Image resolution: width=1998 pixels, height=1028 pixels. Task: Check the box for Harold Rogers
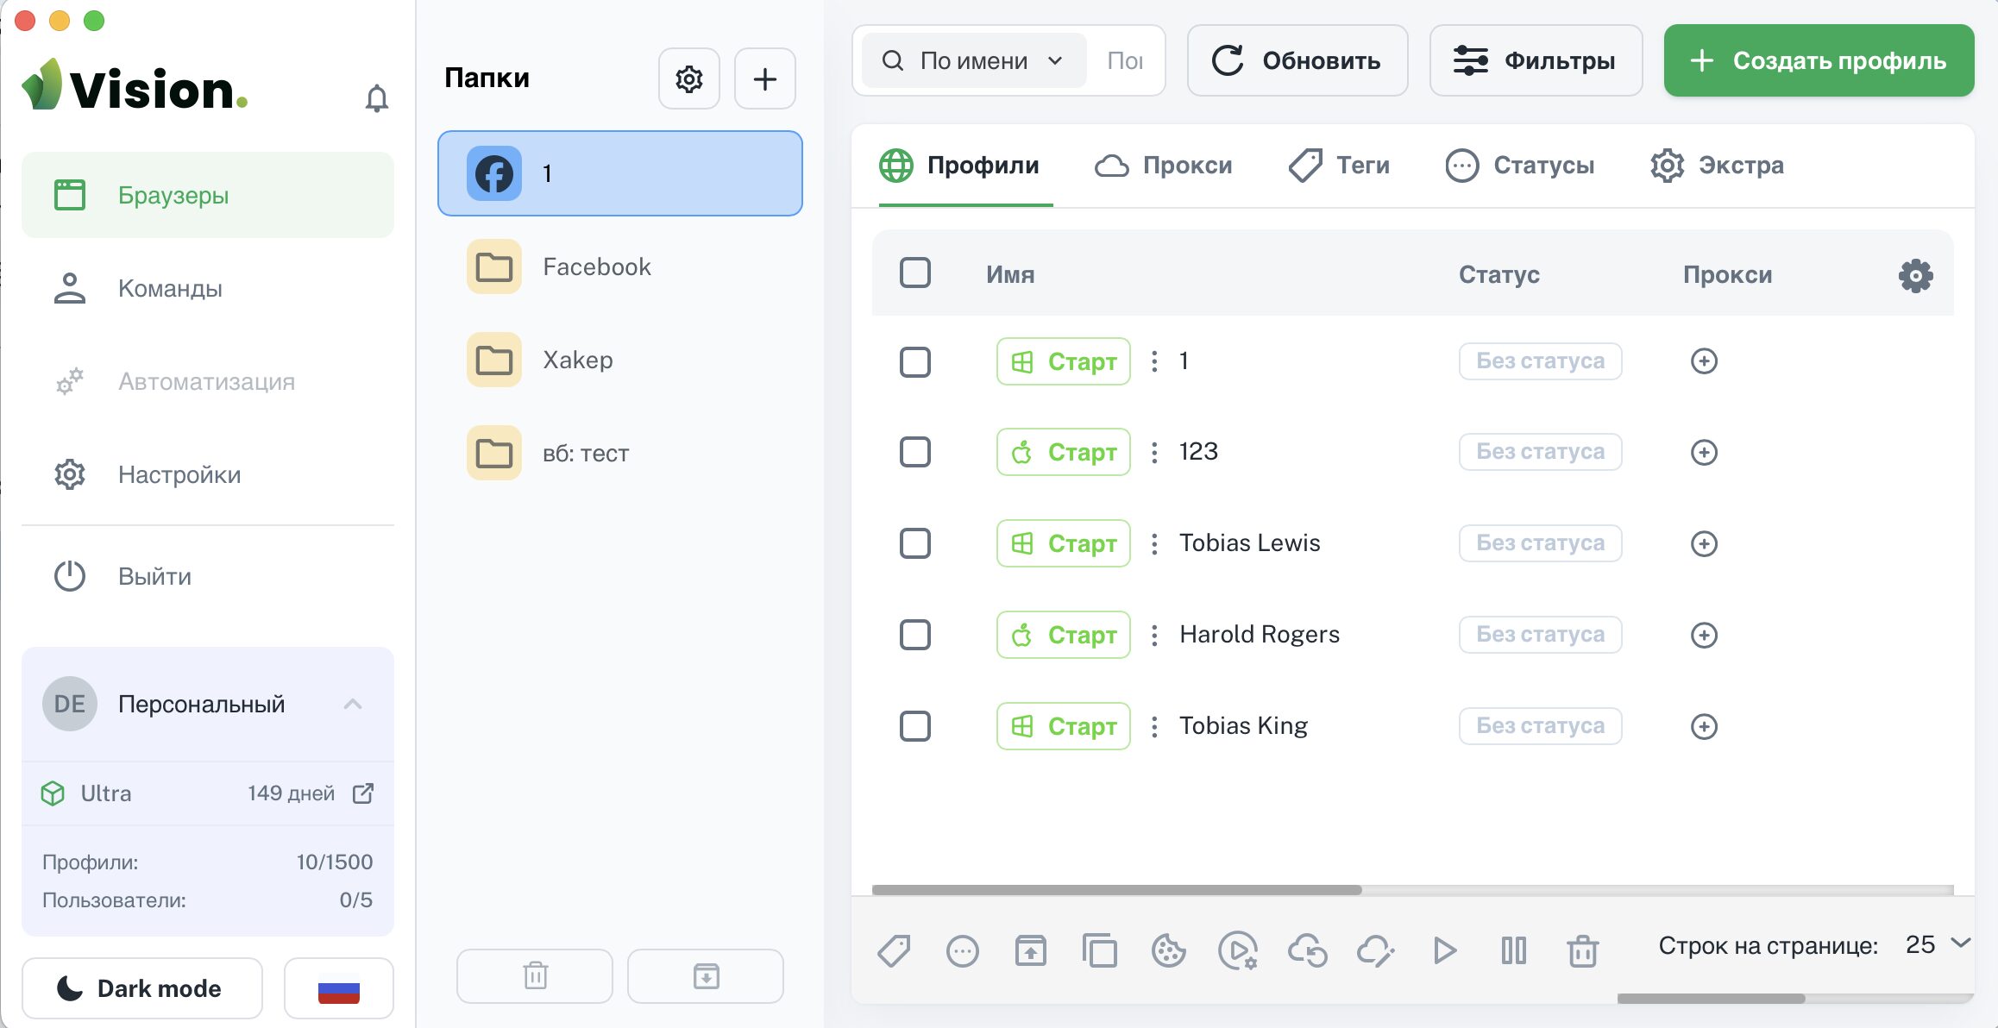[x=915, y=635]
